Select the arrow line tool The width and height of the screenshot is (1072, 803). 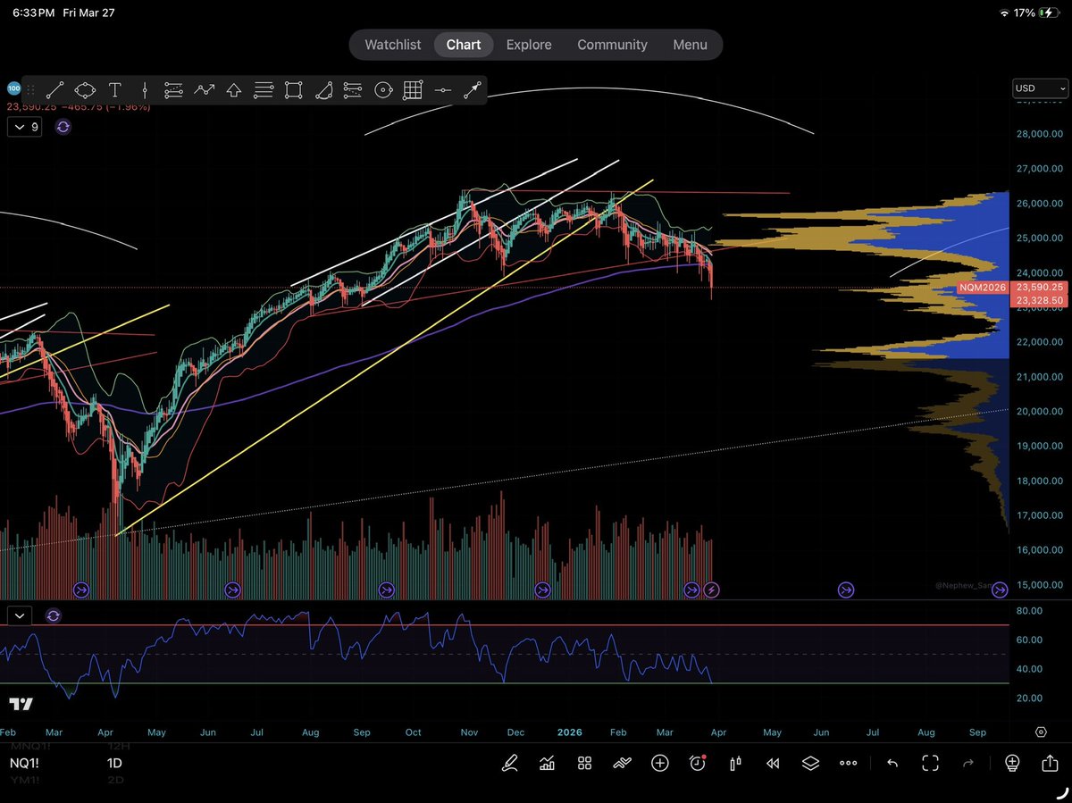coord(472,89)
